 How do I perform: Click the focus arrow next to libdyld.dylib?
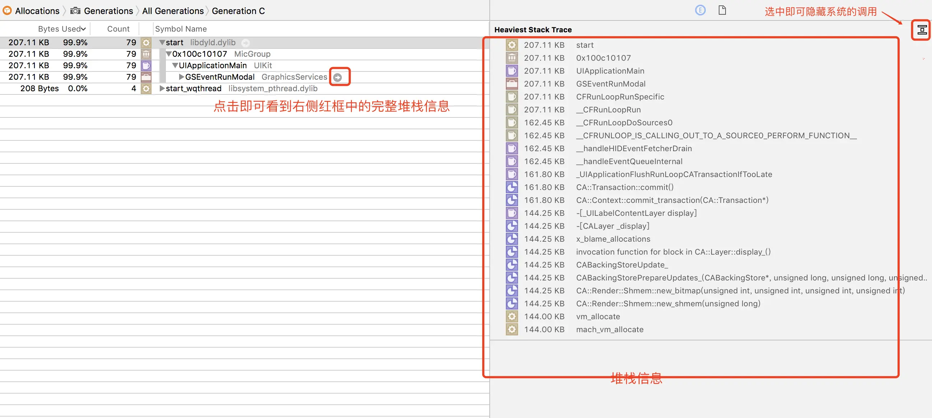click(245, 43)
